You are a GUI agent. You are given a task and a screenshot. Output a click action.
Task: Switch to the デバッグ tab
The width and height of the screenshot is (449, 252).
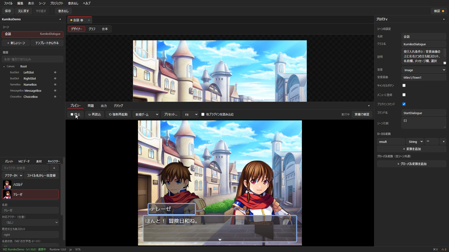118,106
